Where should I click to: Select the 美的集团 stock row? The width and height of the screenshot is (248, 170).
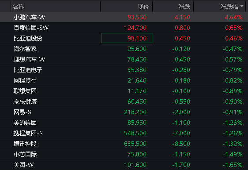click(x=124, y=123)
